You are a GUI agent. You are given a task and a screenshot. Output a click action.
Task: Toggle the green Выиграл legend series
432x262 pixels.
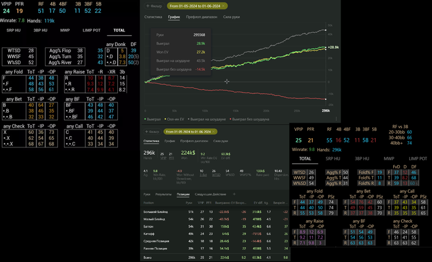click(x=152, y=119)
